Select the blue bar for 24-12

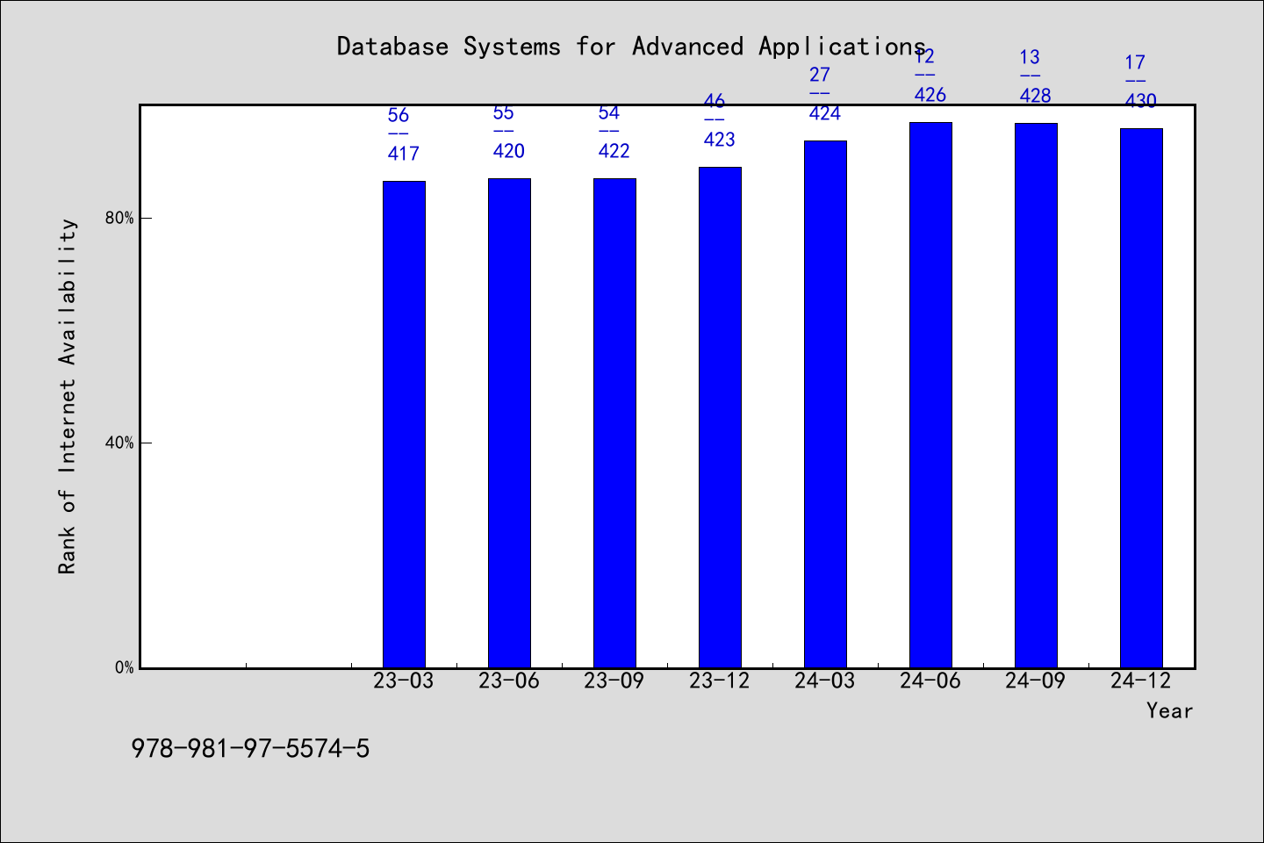point(1141,398)
